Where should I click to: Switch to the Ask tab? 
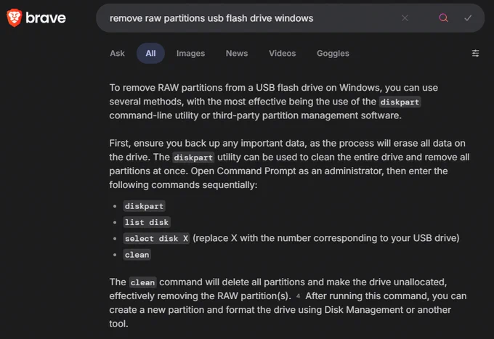point(117,53)
